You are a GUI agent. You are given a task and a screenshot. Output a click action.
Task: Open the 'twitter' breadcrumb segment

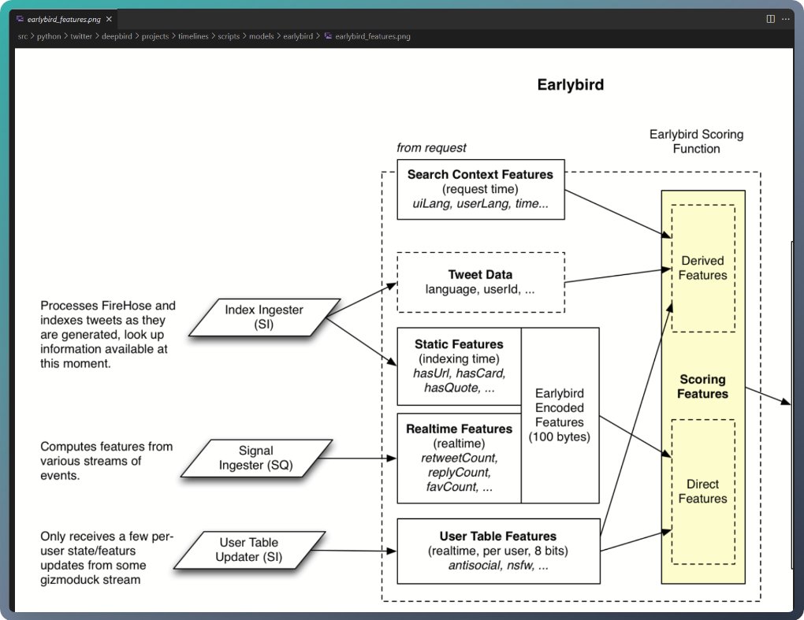[x=81, y=36]
